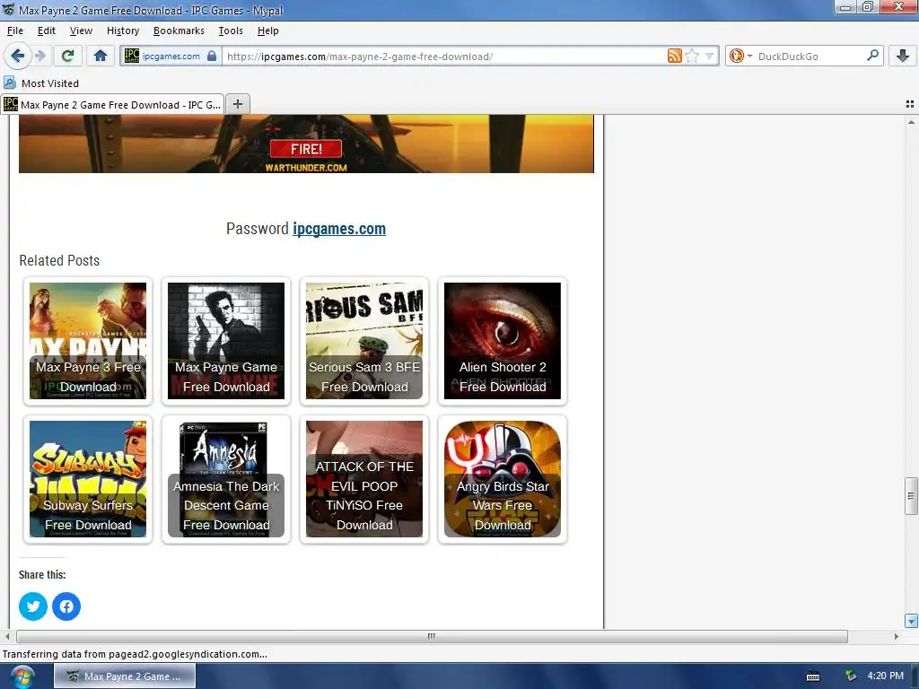
Task: Go back with the Back arrow
Action: click(x=17, y=56)
